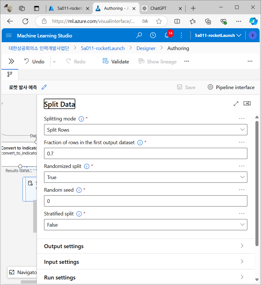
Task: Open the Stratified split dropdown
Action: [146, 225]
